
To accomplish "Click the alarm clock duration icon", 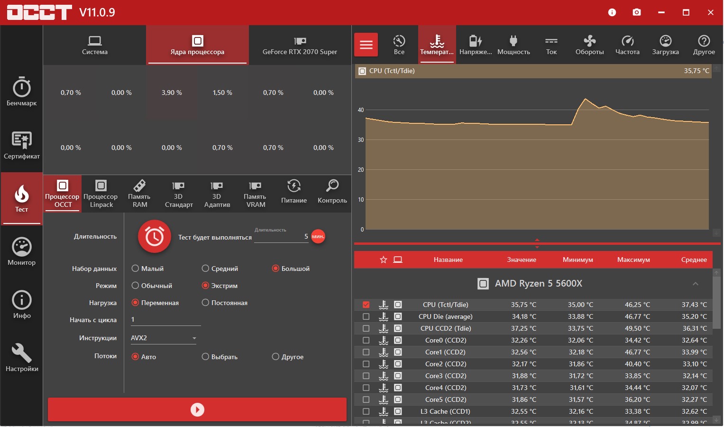I will point(154,236).
